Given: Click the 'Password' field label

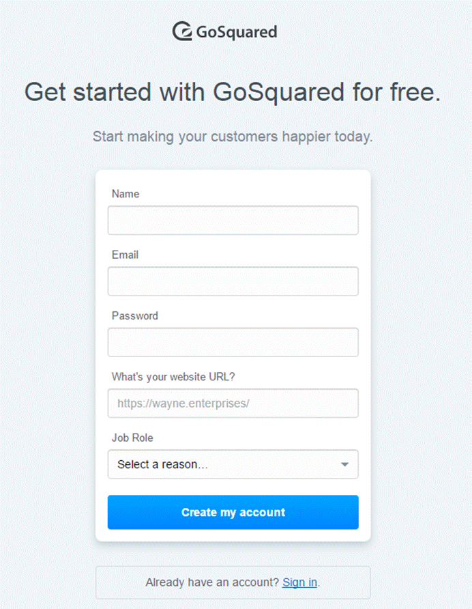Looking at the screenshot, I should [134, 315].
